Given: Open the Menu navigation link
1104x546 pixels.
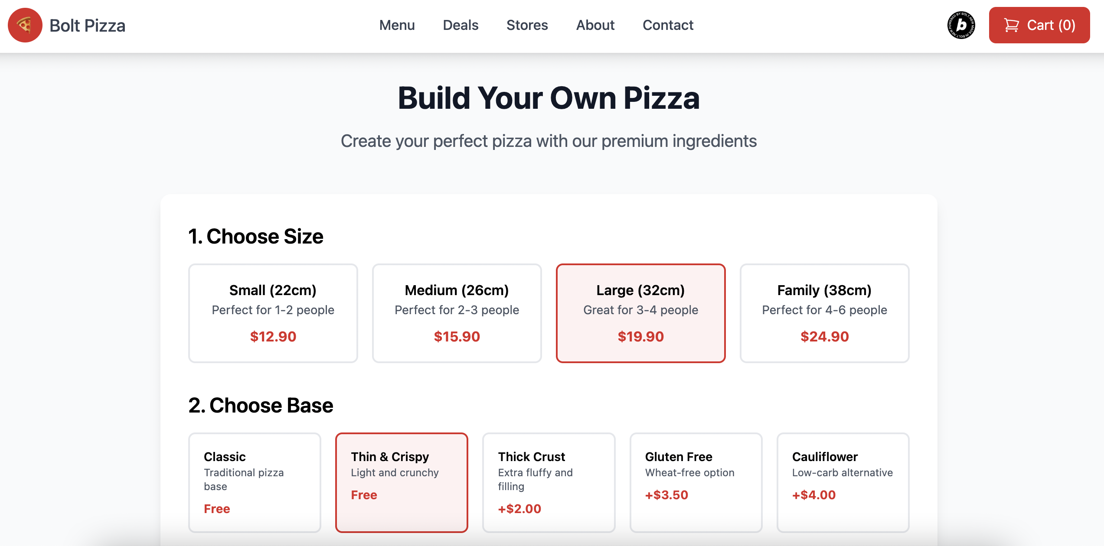Looking at the screenshot, I should tap(397, 25).
